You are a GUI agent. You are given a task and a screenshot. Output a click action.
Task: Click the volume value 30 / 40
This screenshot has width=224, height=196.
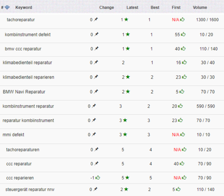point(208,63)
